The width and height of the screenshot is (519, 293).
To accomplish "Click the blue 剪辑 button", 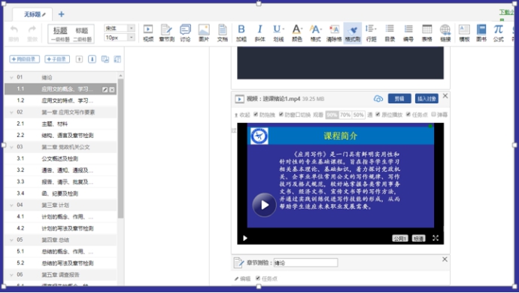I will (x=399, y=99).
